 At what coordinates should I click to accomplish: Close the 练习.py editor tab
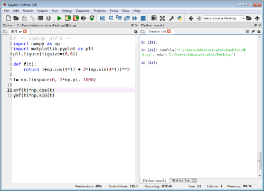25,31
